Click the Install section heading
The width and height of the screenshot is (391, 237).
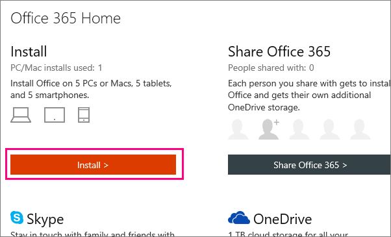(29, 51)
